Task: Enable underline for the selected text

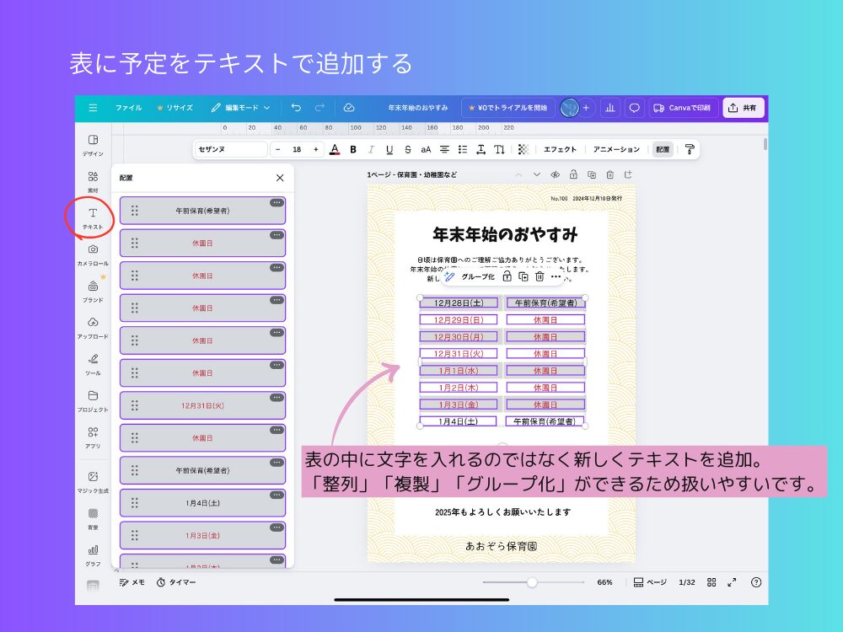Action: point(388,149)
